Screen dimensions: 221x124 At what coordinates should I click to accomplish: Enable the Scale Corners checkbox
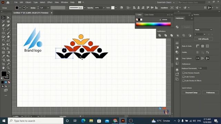(x=183, y=77)
